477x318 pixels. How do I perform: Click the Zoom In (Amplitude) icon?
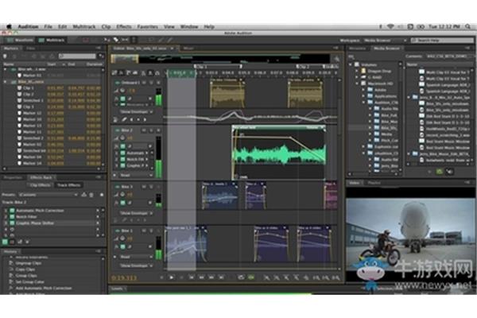point(266,277)
